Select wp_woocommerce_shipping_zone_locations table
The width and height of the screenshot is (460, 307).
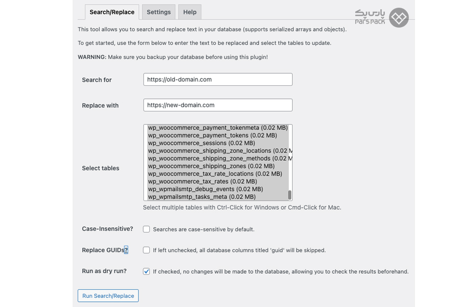pyautogui.click(x=218, y=151)
